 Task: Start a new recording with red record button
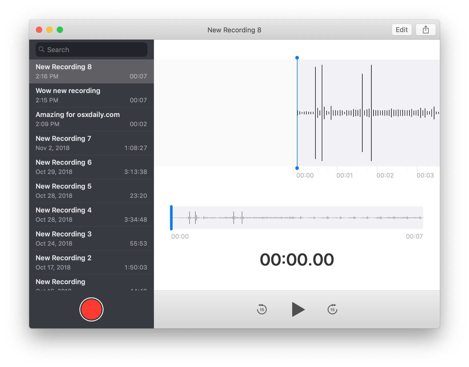[91, 309]
